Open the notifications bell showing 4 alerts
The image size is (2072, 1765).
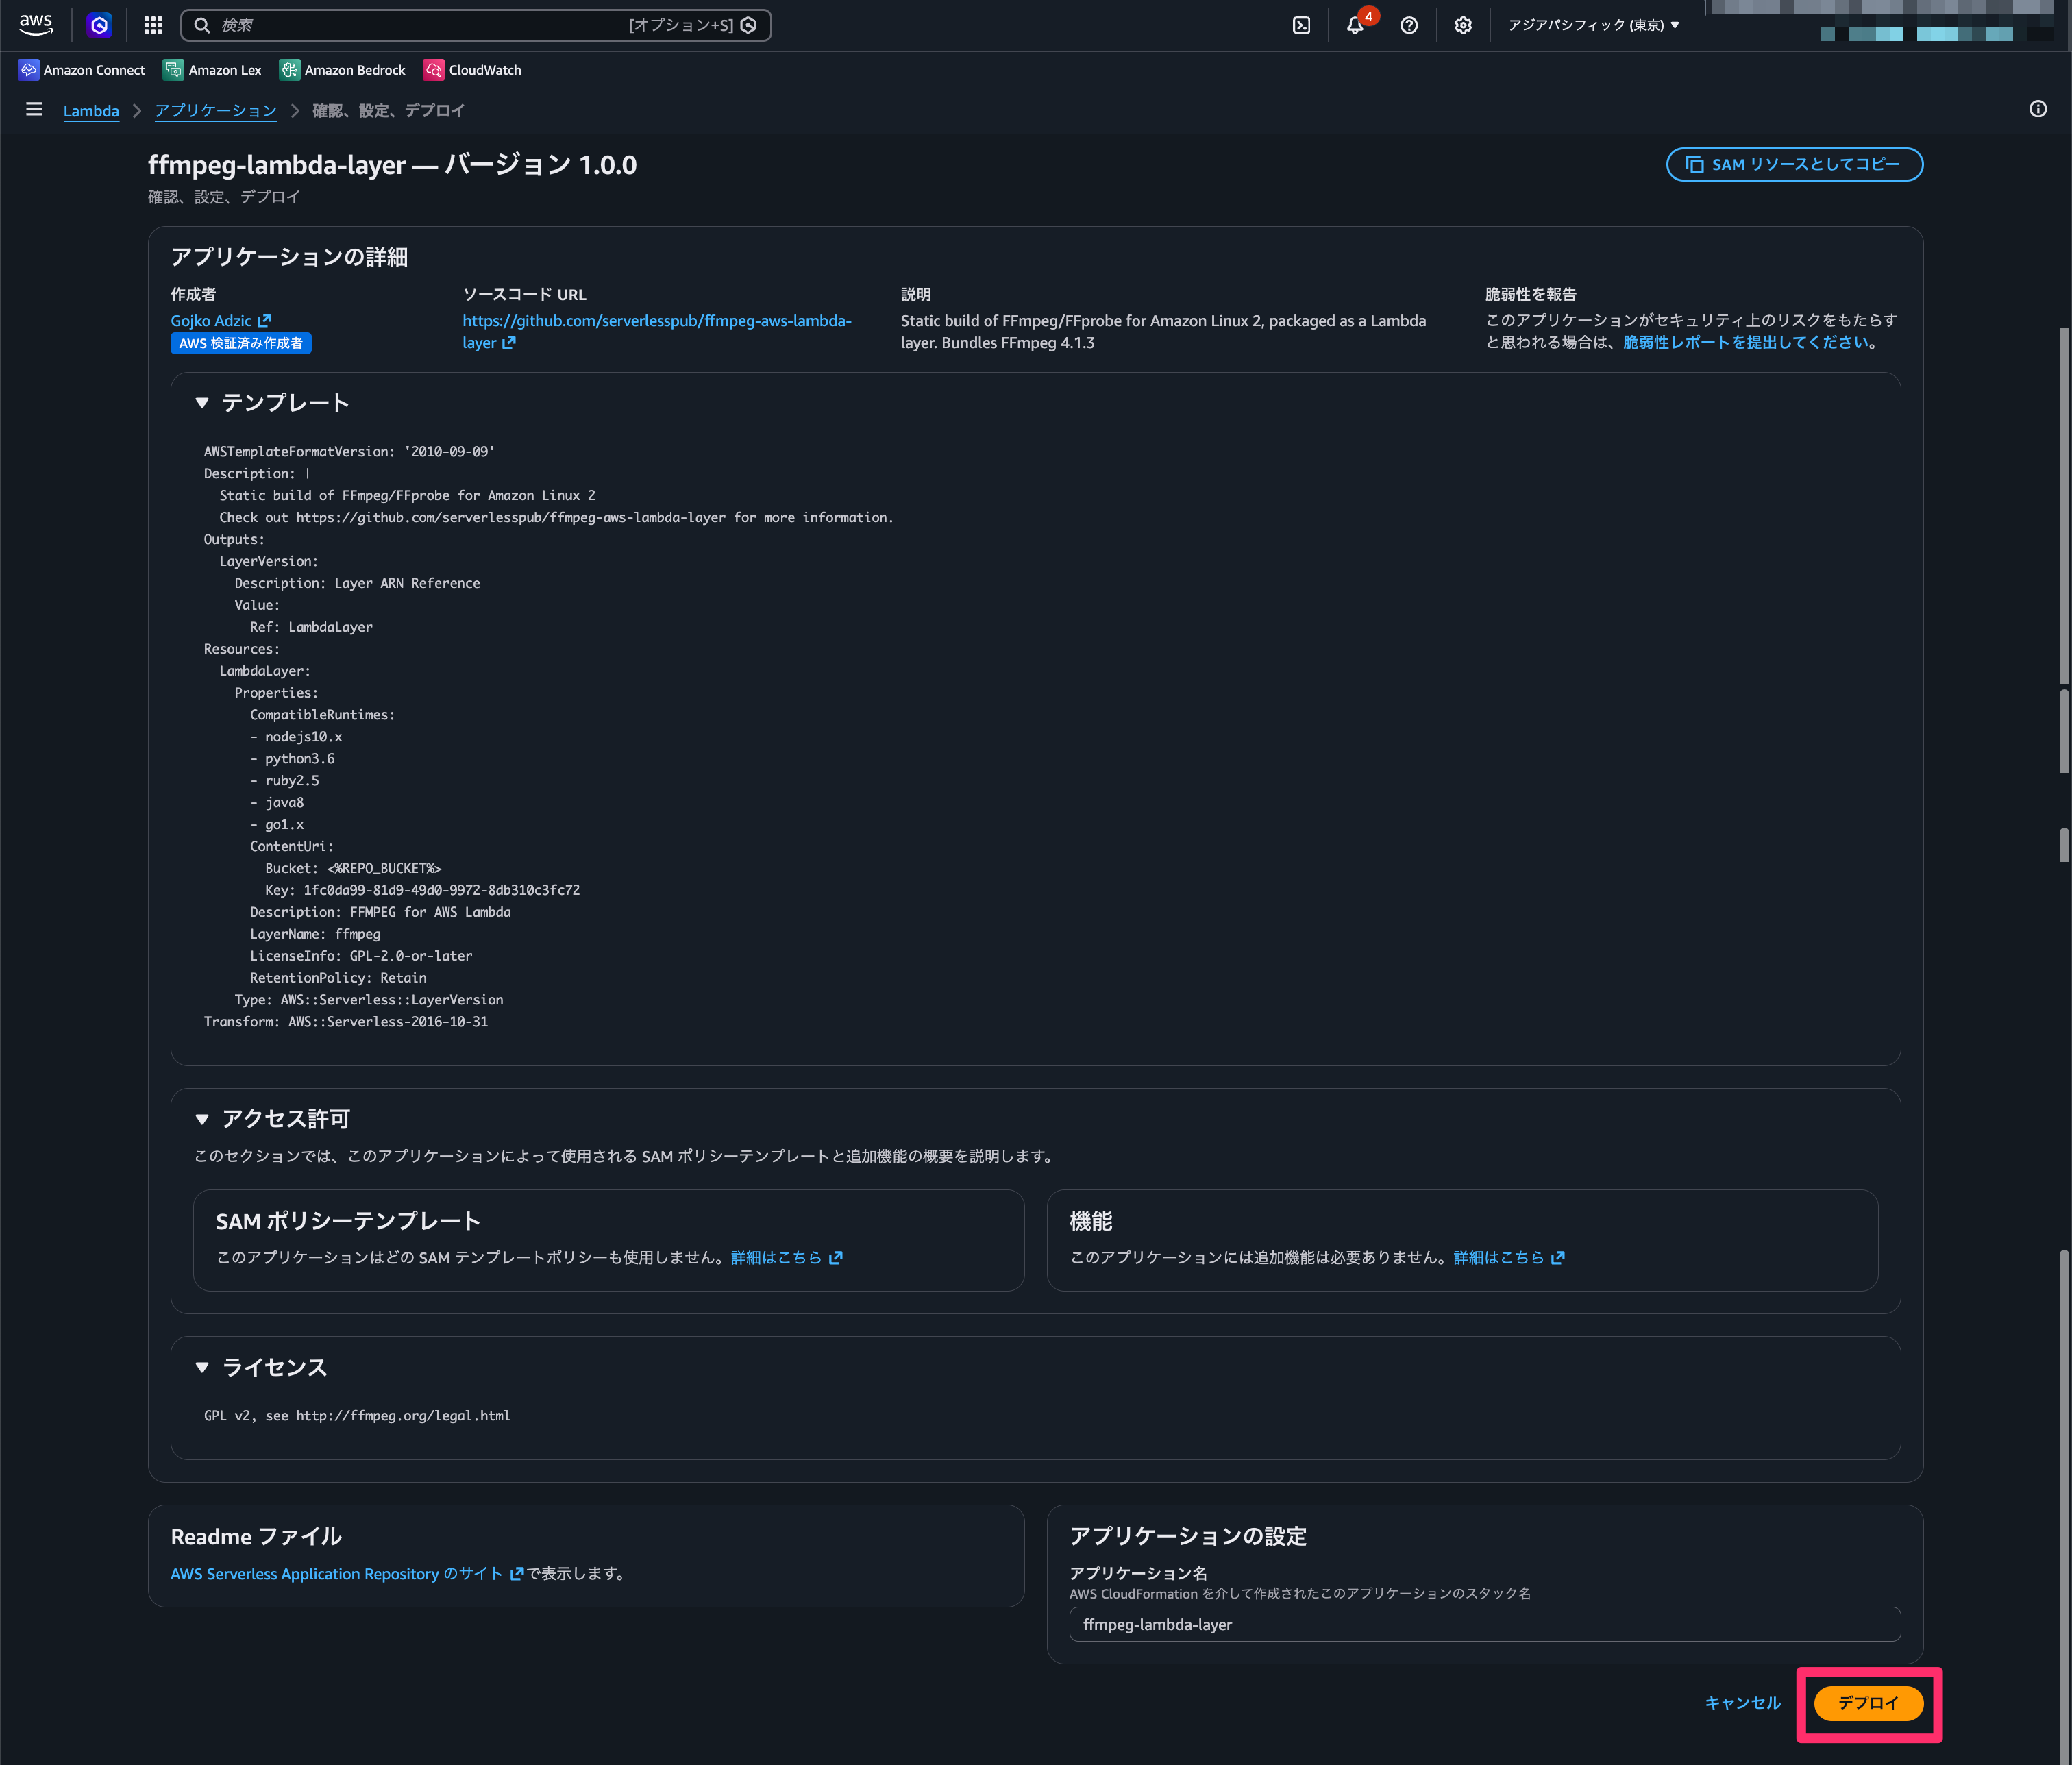pos(1356,25)
